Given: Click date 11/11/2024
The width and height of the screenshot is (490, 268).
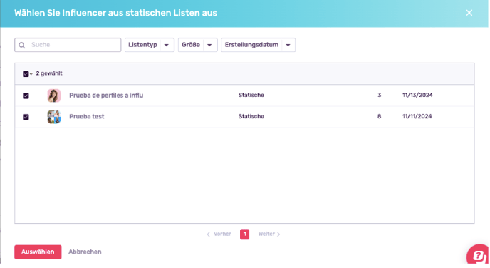Looking at the screenshot, I should (417, 116).
